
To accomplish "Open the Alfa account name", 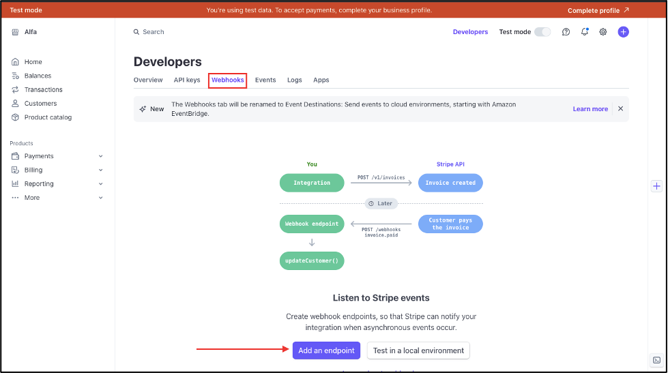I will [31, 32].
